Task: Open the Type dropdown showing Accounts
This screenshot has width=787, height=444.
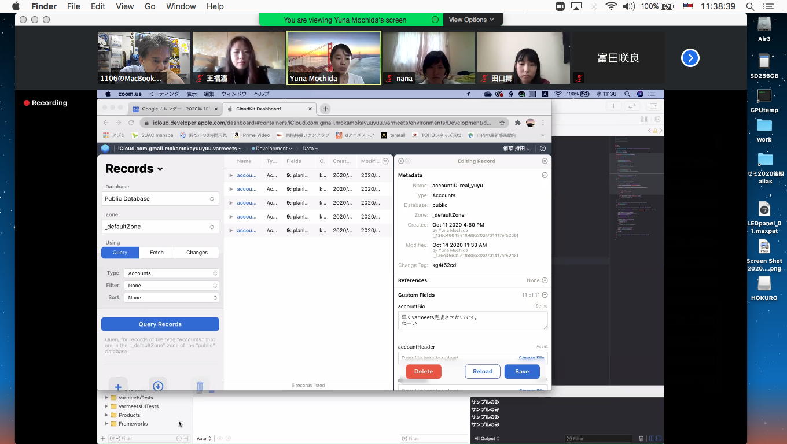Action: 171,273
